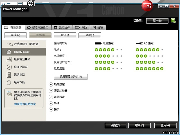This screenshot has height=135, width=180.
Task: Click the 還原預設值設定(R) button
Action: point(71,77)
